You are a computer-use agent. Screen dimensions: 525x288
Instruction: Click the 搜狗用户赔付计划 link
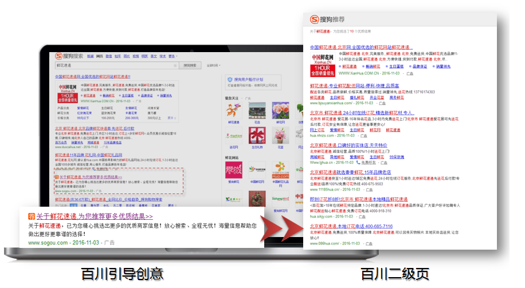[248, 80]
